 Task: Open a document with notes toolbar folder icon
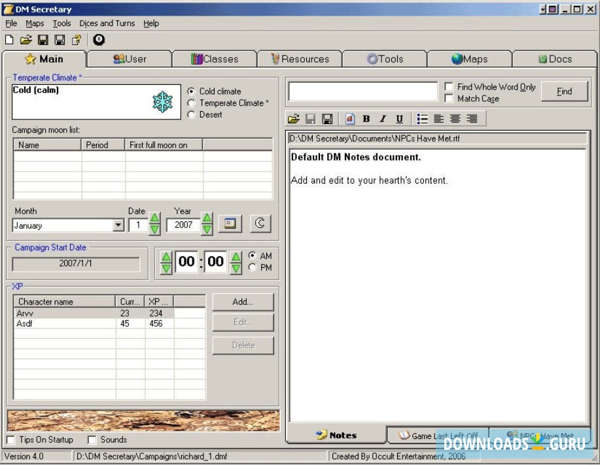point(294,119)
